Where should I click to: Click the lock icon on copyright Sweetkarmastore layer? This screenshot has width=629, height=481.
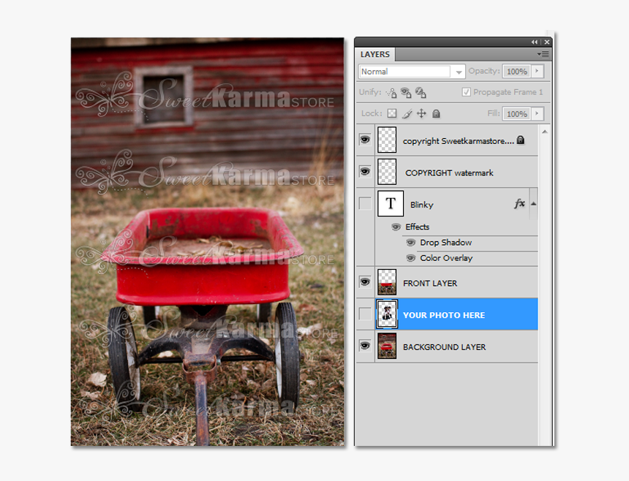(520, 140)
